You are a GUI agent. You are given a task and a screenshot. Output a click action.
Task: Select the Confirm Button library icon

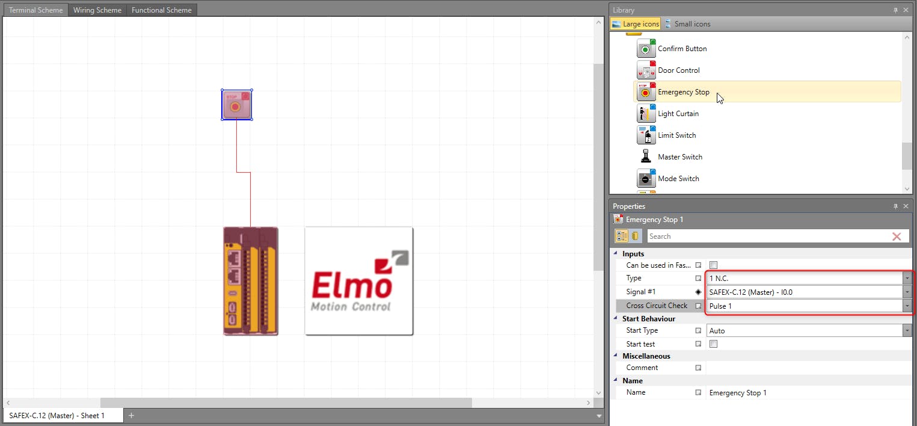[646, 49]
